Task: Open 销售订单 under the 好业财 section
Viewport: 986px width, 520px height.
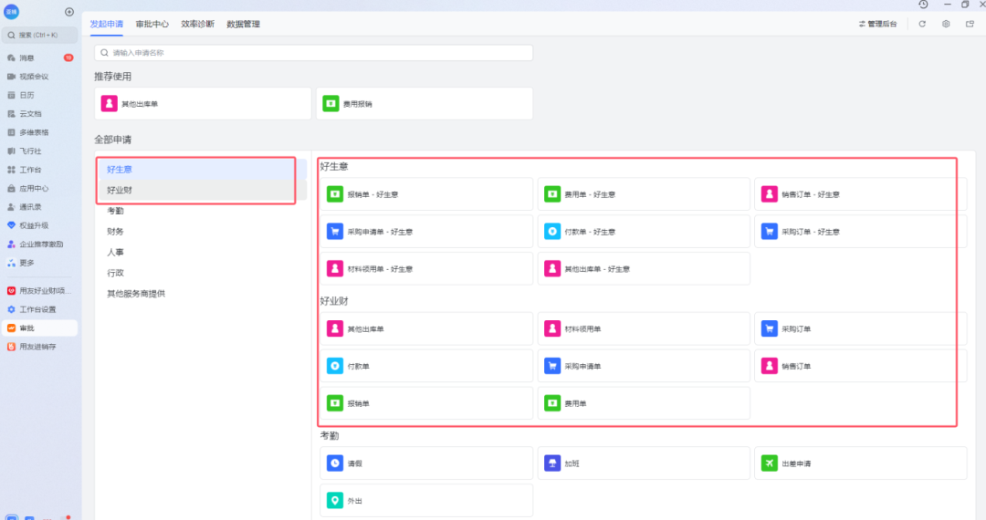Action: 860,366
